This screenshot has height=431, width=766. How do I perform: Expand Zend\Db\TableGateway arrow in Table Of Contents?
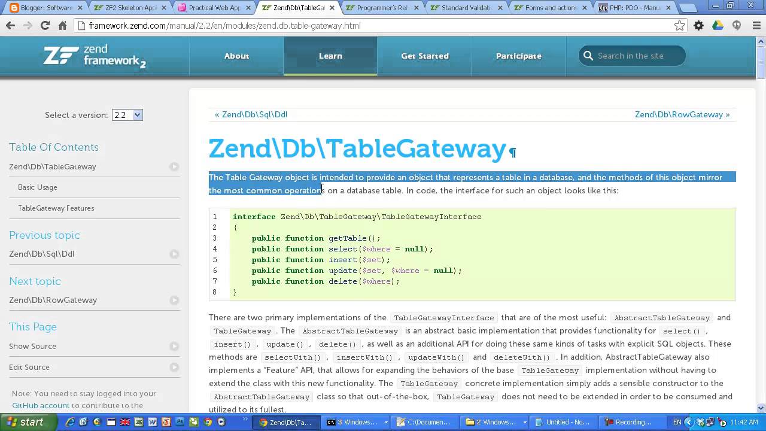174,167
